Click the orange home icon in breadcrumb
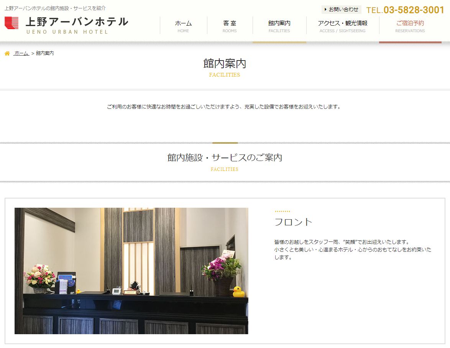This screenshot has height=348, width=450. 7,53
